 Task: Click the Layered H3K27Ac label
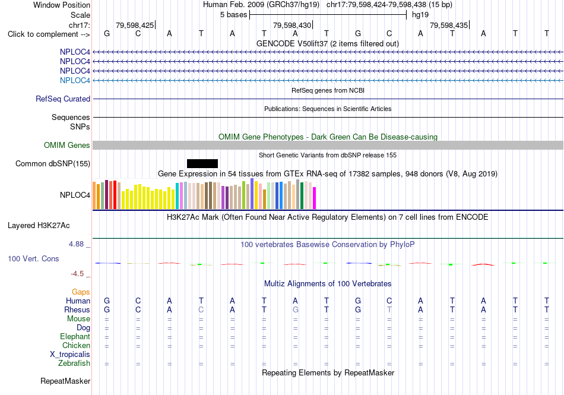pyautogui.click(x=39, y=226)
